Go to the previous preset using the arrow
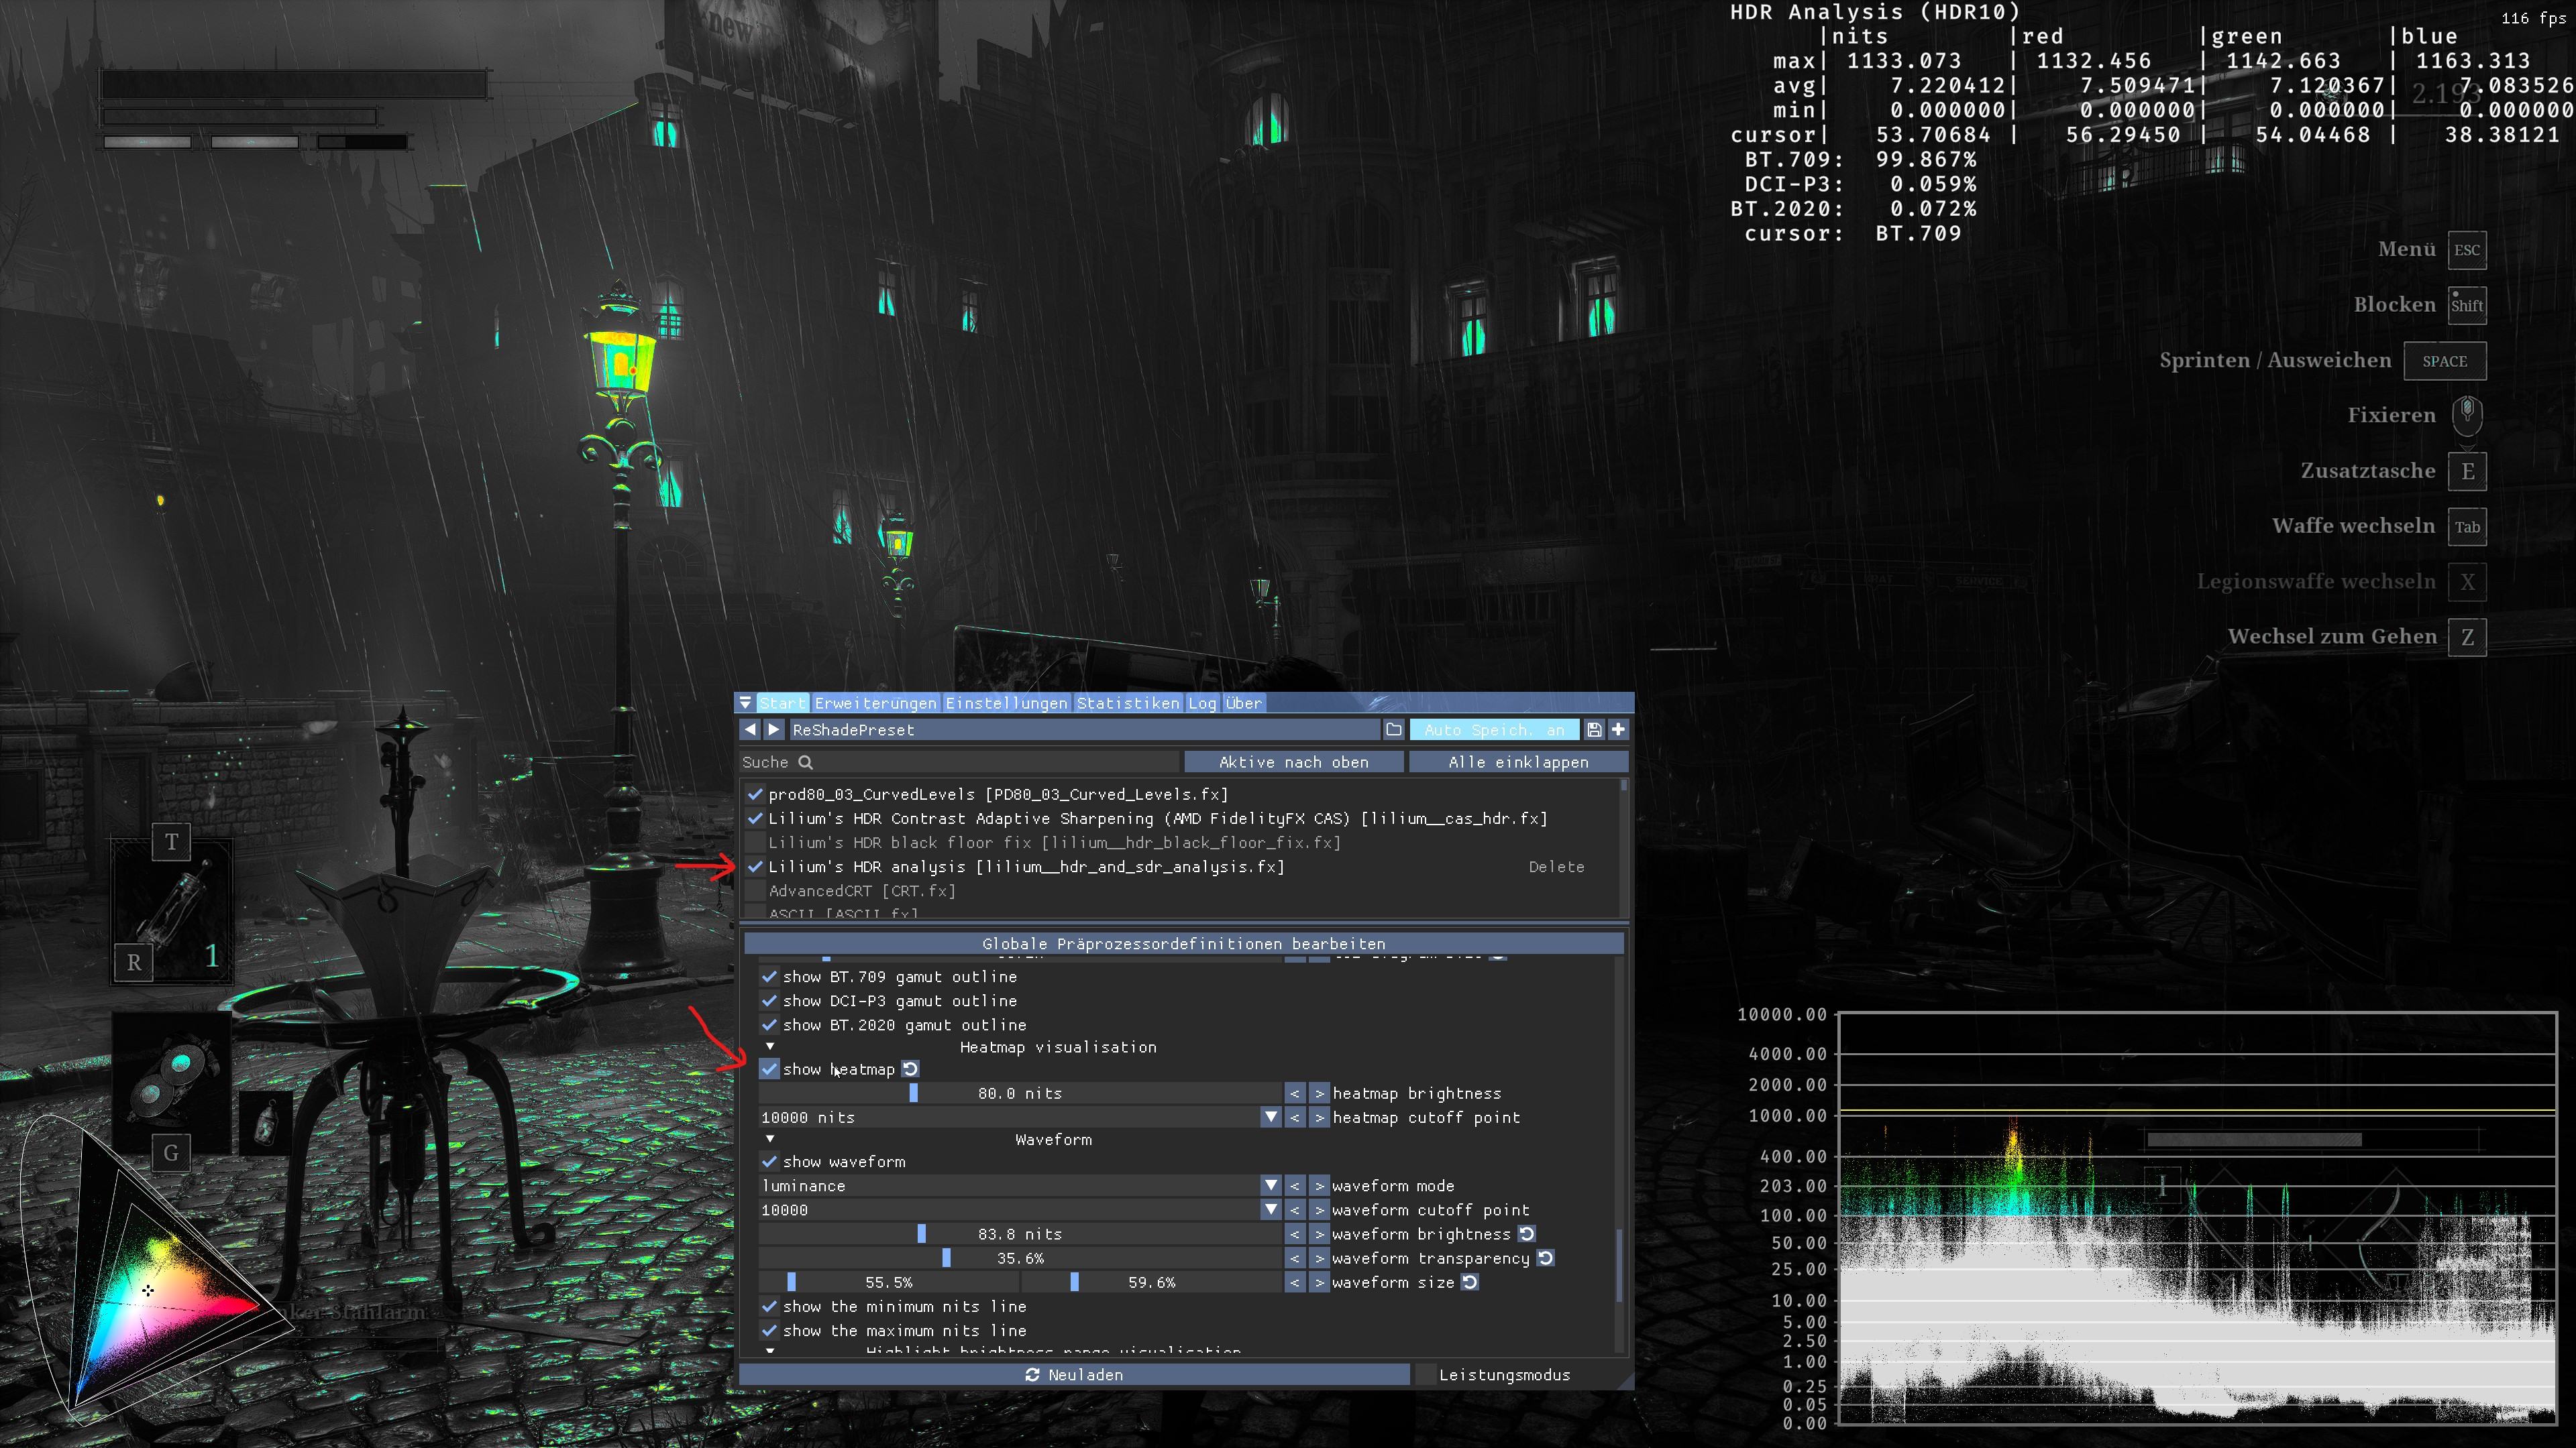The image size is (2576, 1448). [x=750, y=729]
